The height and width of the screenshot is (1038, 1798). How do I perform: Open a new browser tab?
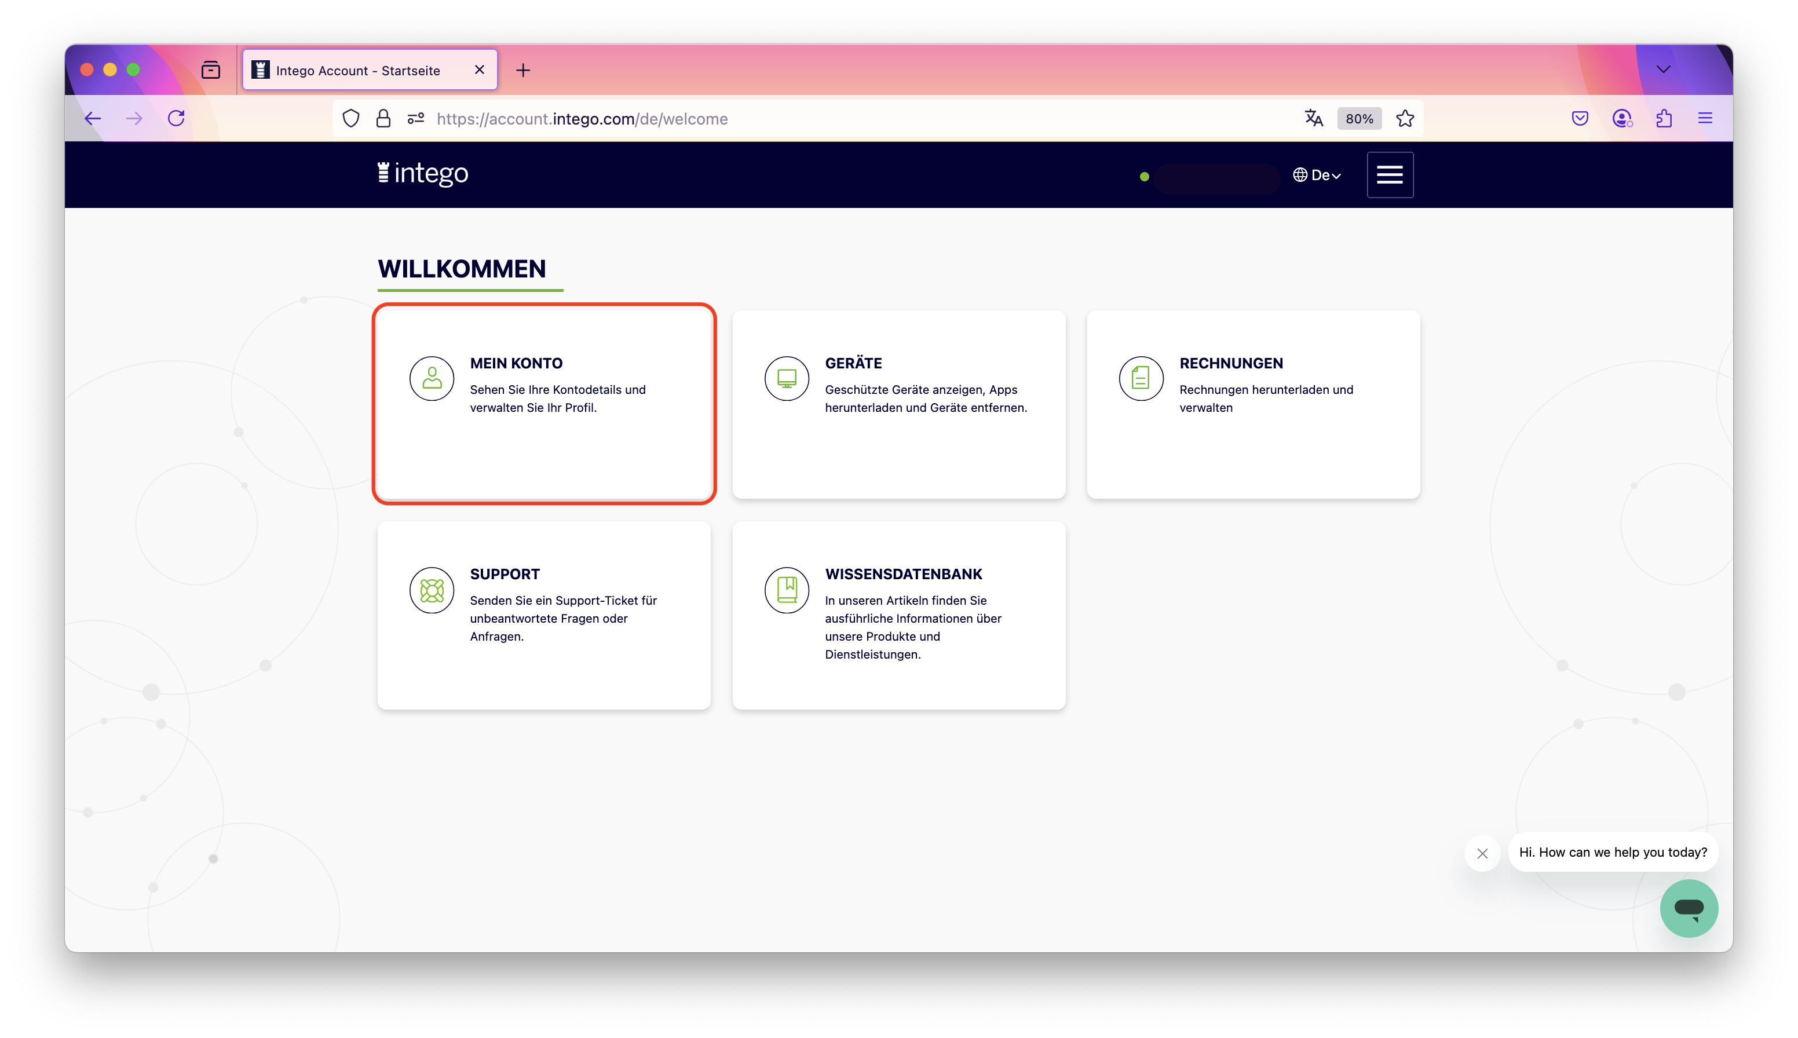point(522,70)
